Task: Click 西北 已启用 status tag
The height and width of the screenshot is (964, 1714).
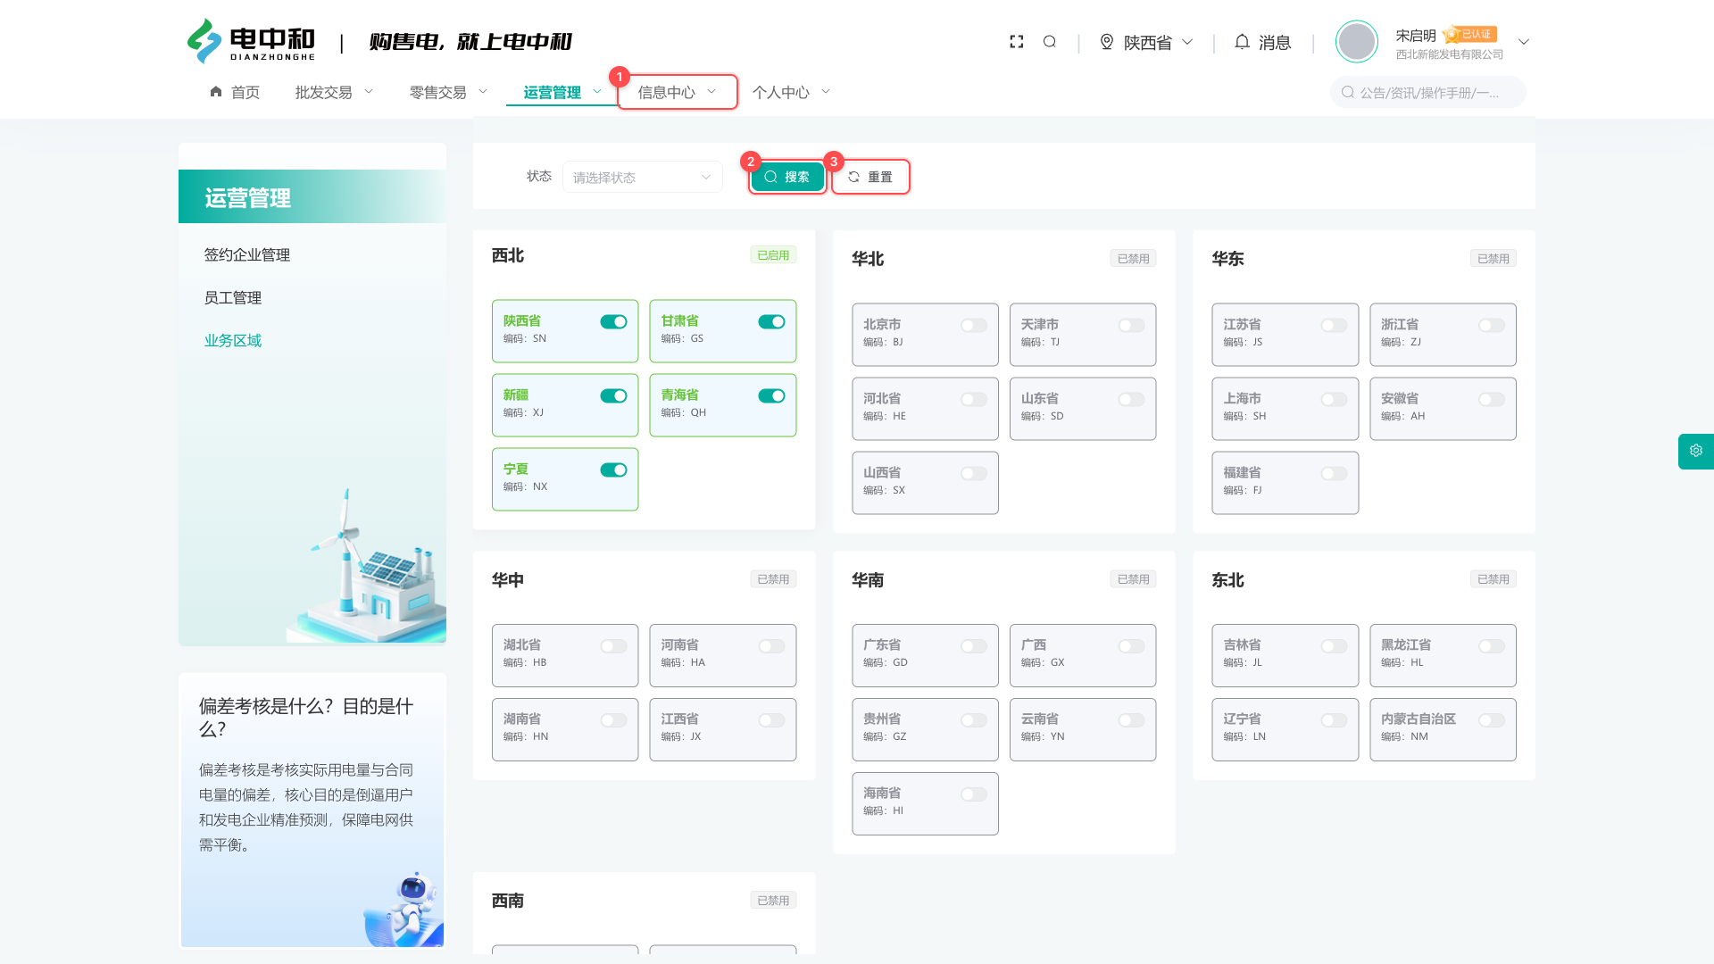Action: point(773,255)
